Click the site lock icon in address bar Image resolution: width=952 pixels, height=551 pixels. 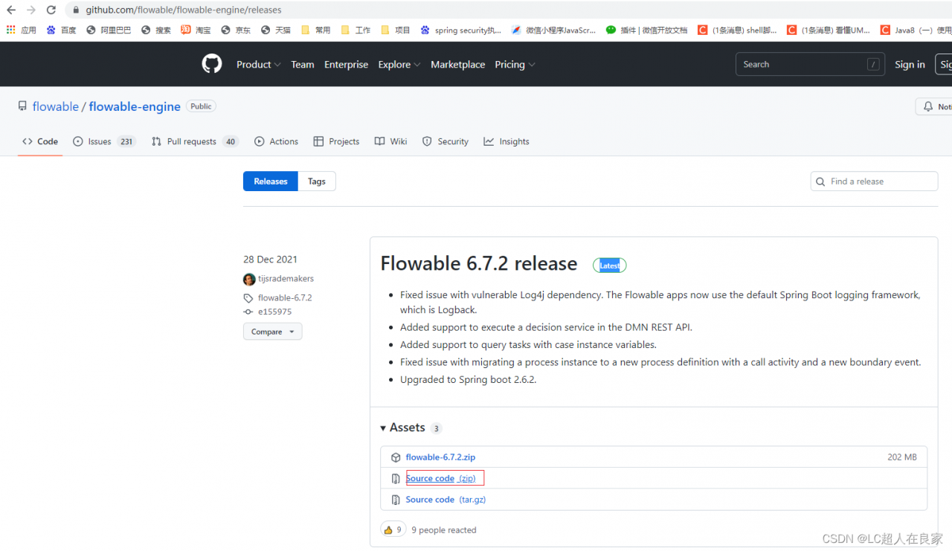click(76, 10)
